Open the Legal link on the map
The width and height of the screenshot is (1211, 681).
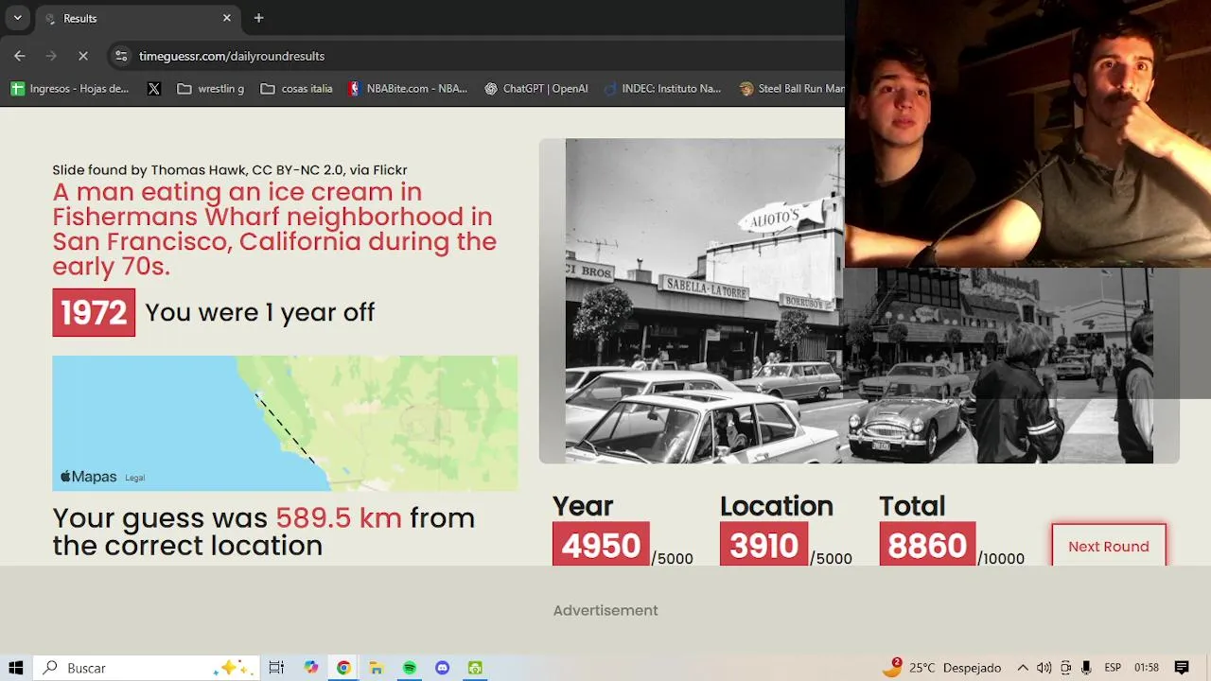[x=135, y=478]
